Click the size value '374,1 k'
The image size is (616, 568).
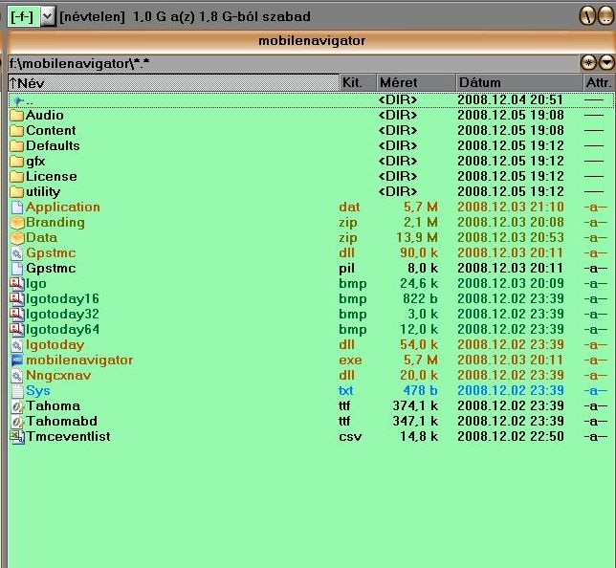pos(415,405)
